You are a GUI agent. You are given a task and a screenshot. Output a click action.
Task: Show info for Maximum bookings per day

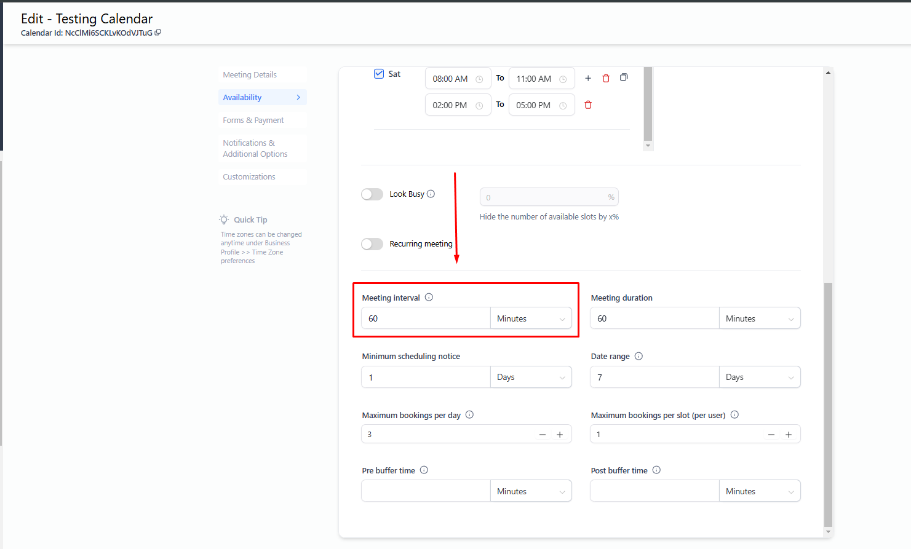469,415
